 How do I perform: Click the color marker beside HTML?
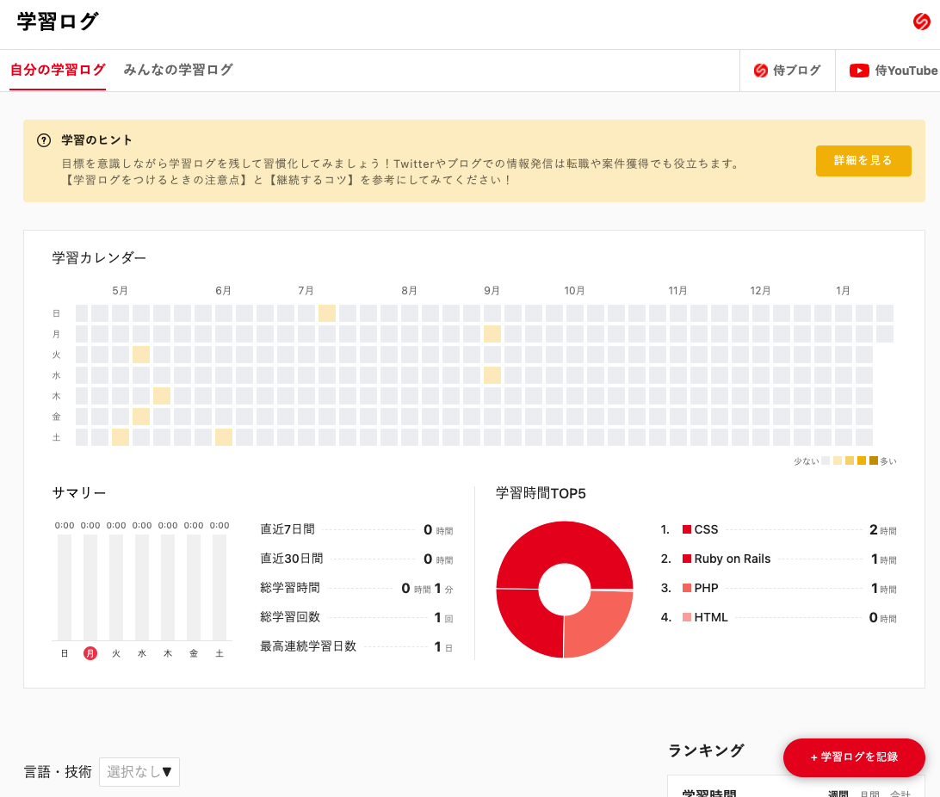[x=686, y=617]
